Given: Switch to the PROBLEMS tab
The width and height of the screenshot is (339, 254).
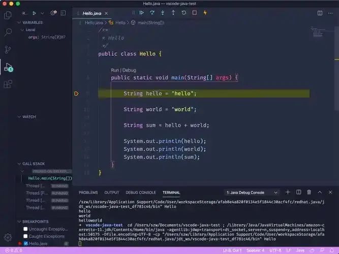Looking at the screenshot, I should [x=88, y=193].
